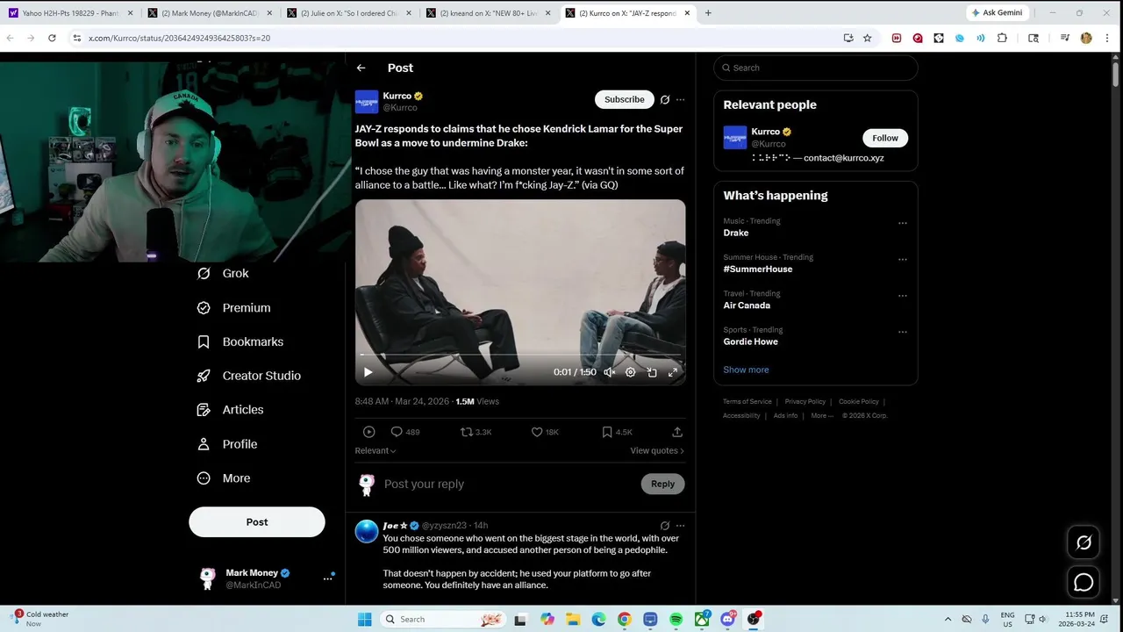Reload the page

click(x=52, y=38)
